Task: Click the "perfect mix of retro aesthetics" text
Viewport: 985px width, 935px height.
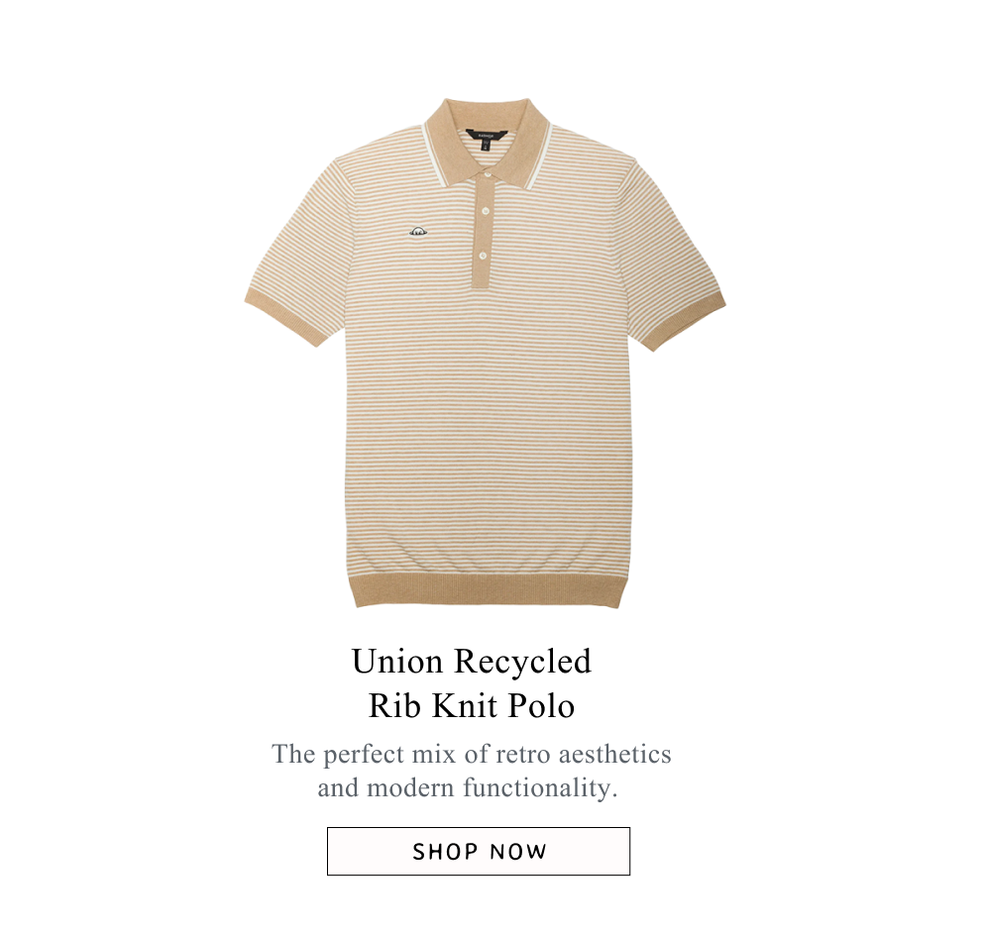Action: point(497,754)
